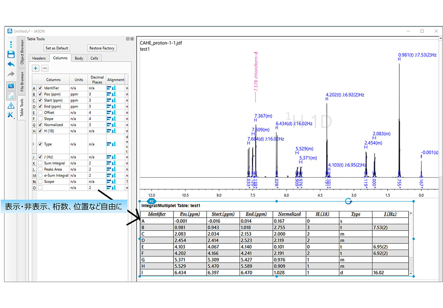The image size is (443, 308).
Task: Click the alignment icon for Identifier row
Action: tap(111, 88)
